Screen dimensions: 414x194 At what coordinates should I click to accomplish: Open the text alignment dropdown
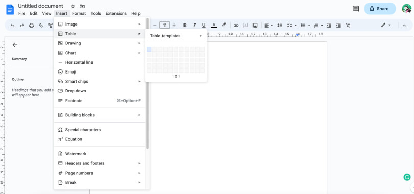269,26
